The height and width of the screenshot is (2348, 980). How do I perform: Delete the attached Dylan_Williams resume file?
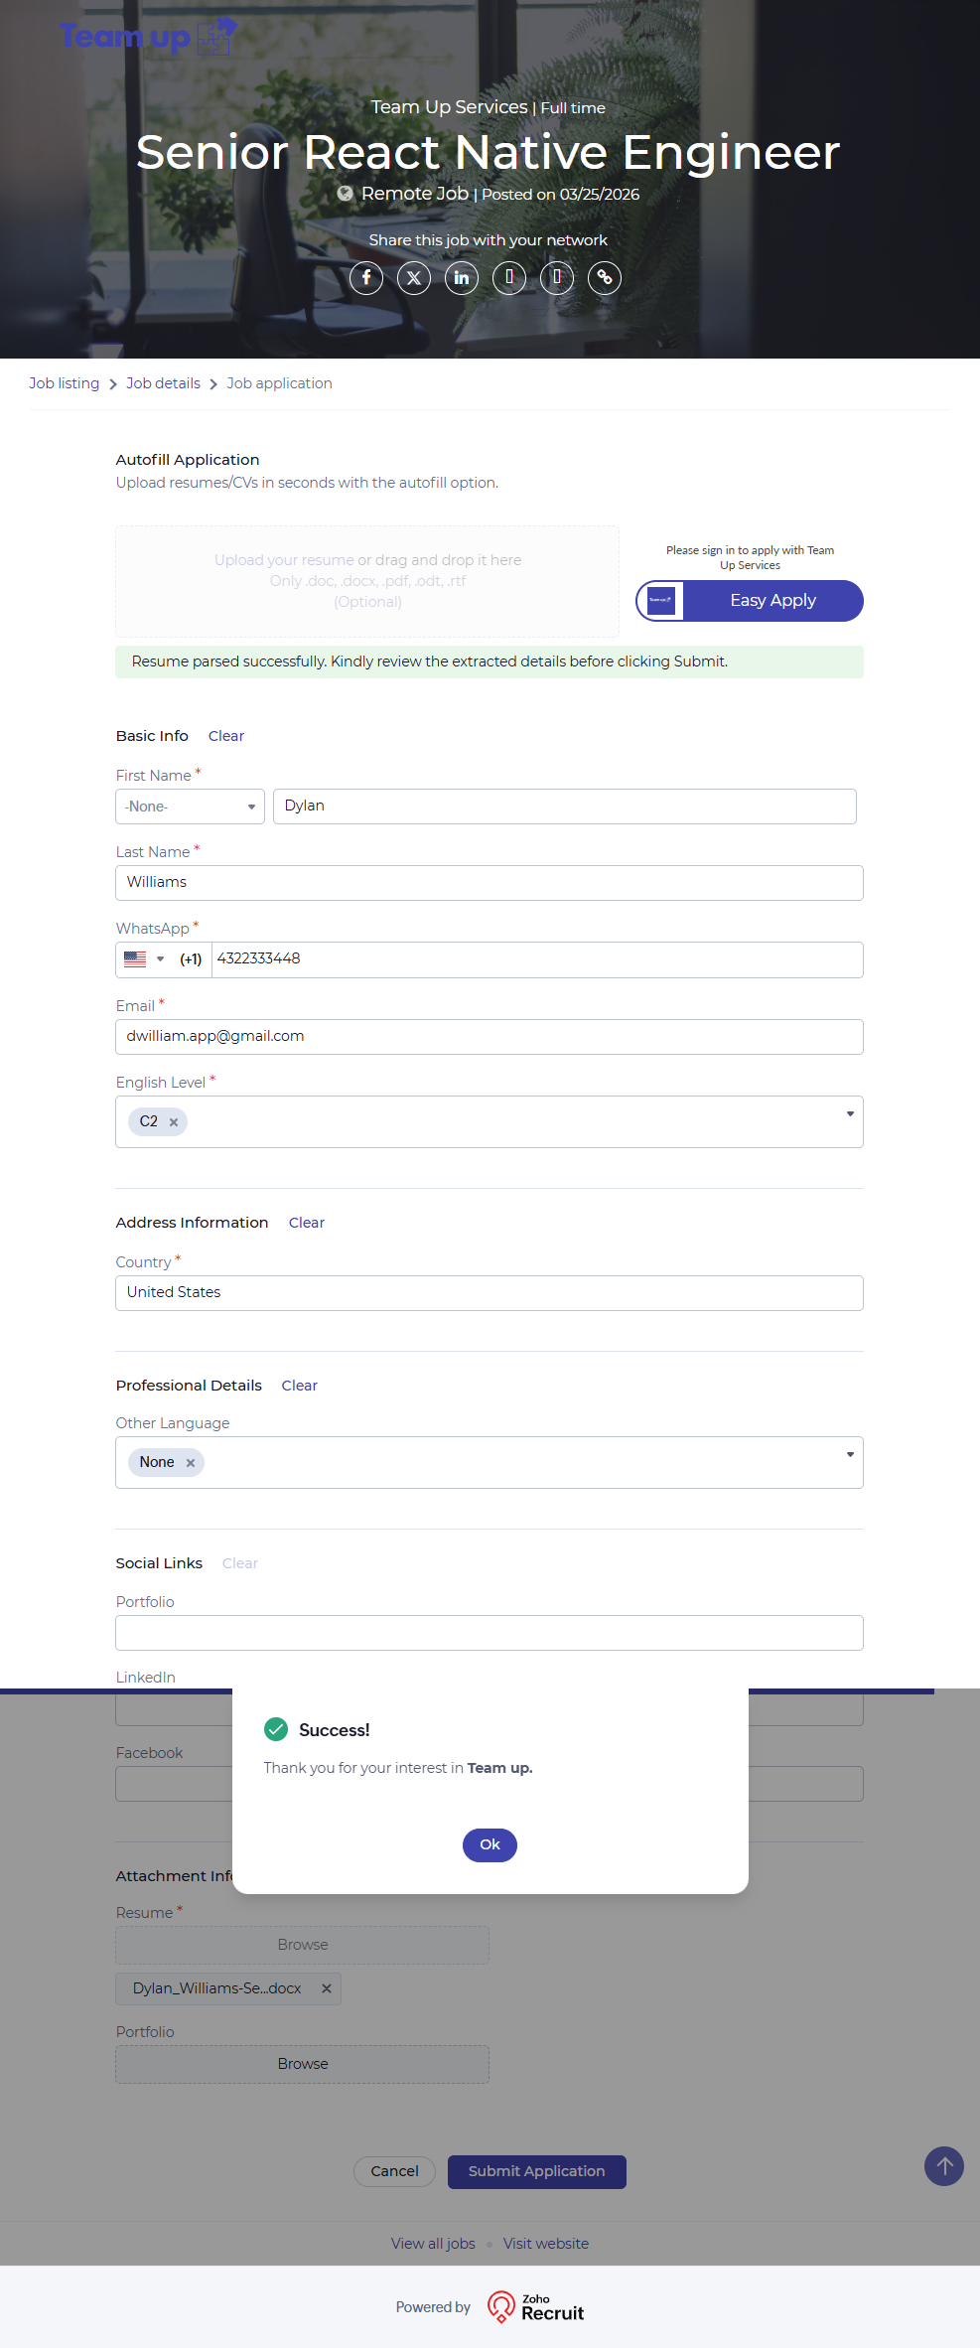pos(327,1988)
